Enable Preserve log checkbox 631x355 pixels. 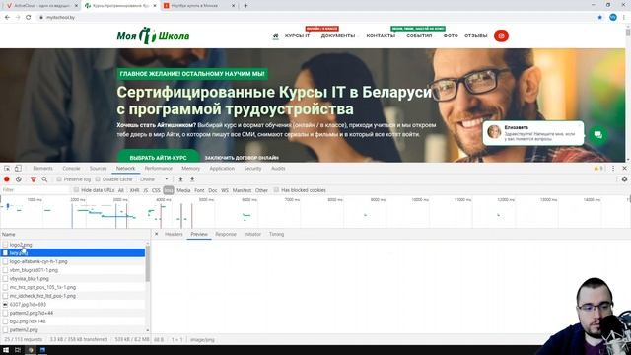point(59,179)
